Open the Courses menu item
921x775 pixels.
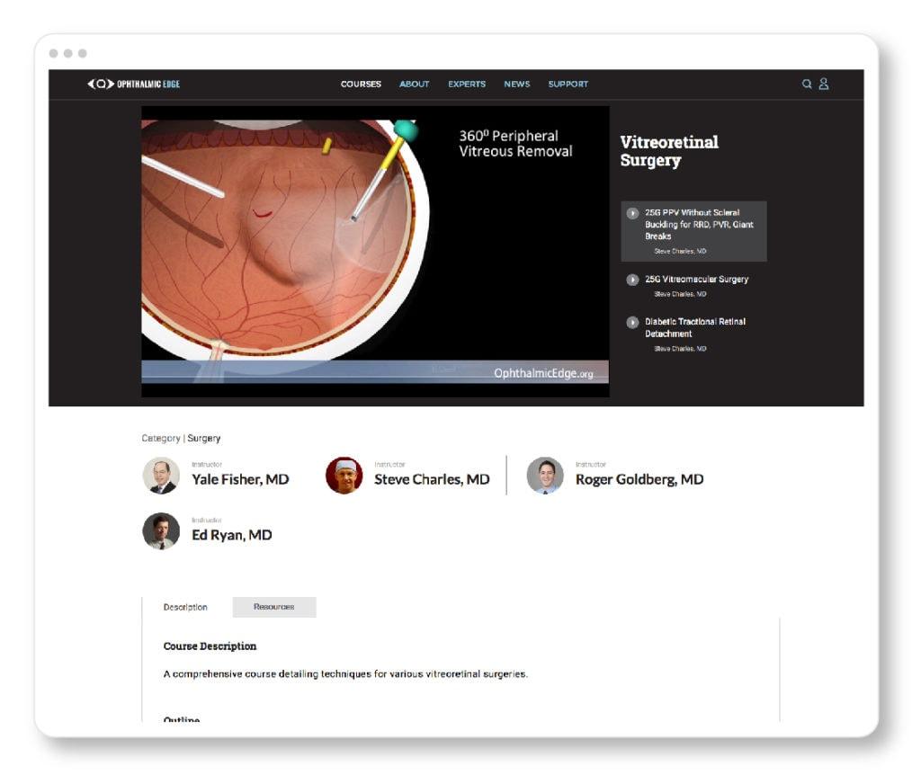pyautogui.click(x=361, y=85)
